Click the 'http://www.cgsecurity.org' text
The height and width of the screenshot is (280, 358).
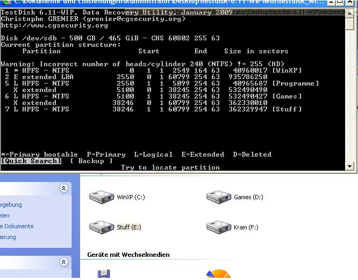(x=55, y=25)
